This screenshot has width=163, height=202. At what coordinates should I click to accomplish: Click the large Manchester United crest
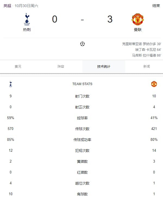(138, 19)
